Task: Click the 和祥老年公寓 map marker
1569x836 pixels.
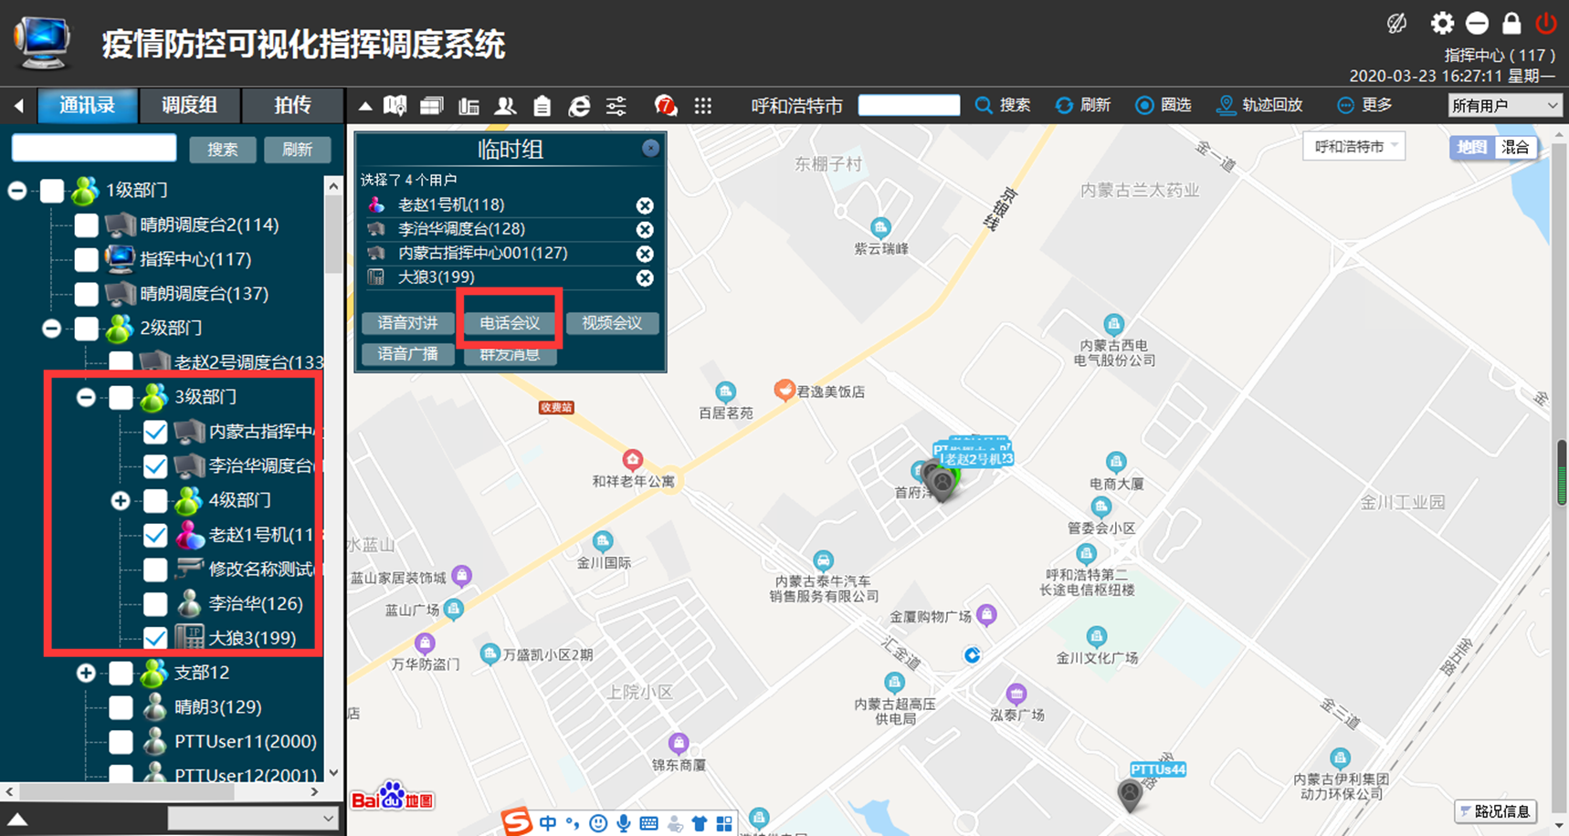Action: click(x=632, y=459)
